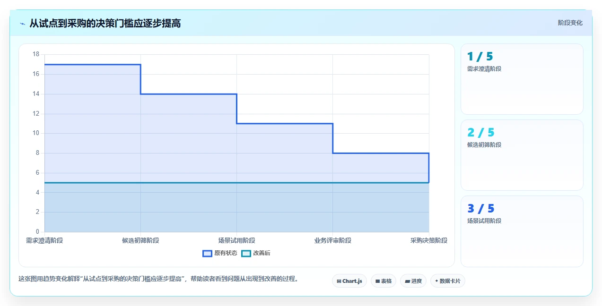
Task: Open the 3 / 5 场景试用阶段 card
Action: click(522, 231)
